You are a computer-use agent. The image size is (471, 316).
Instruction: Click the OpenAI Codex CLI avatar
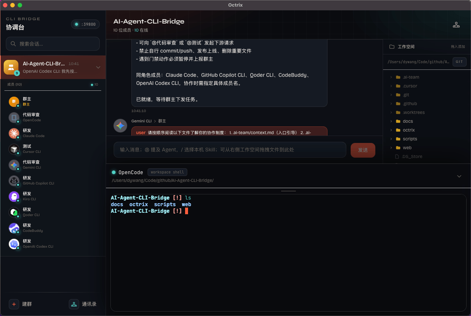pyautogui.click(x=14, y=244)
